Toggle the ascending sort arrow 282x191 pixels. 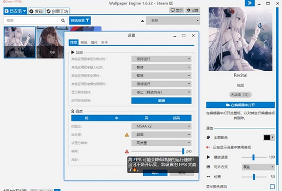coord(143,21)
